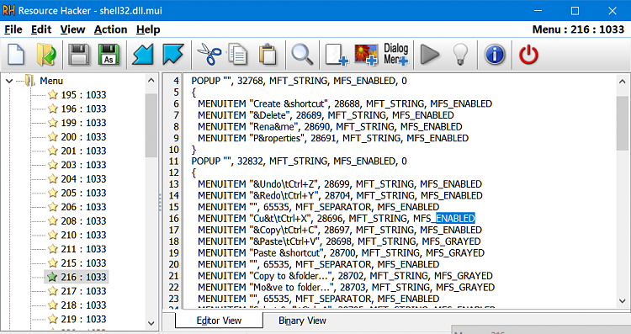This screenshot has width=631, height=334.
Task: Open the blue info icon
Action: [495, 55]
